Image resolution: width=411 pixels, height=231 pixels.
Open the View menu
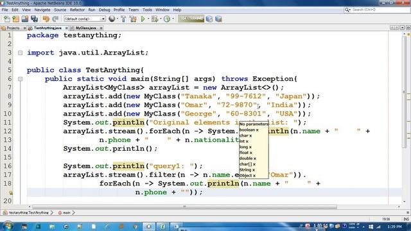26,10
